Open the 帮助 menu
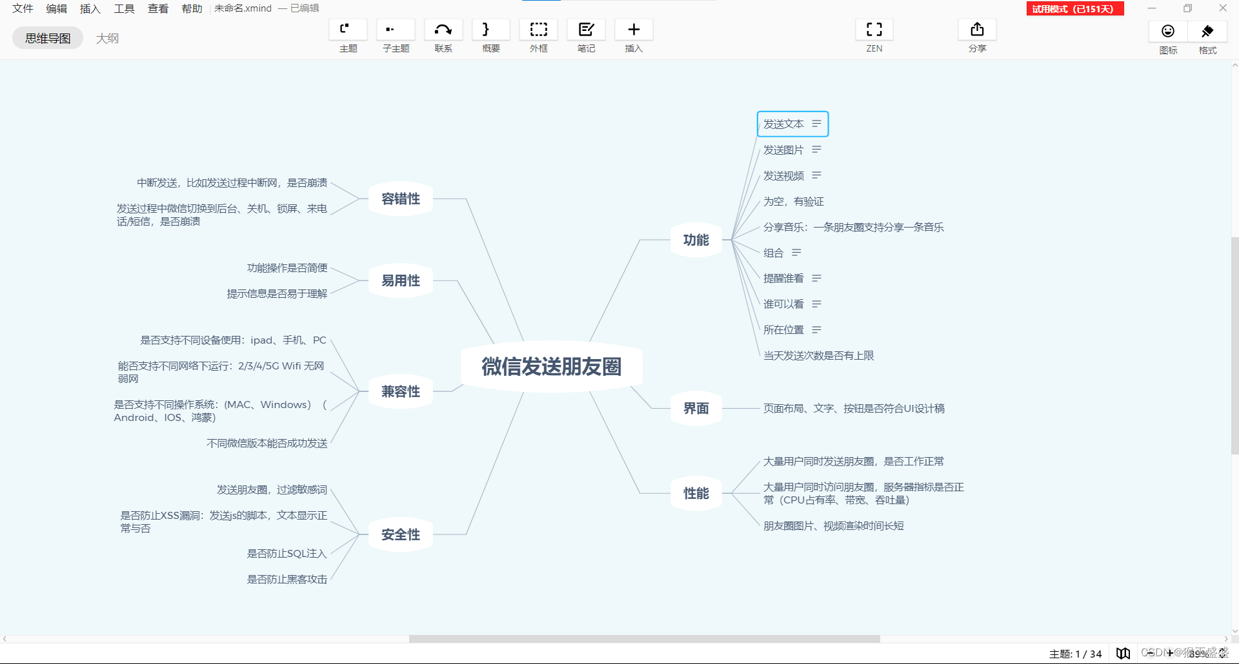This screenshot has width=1239, height=664. coord(192,8)
